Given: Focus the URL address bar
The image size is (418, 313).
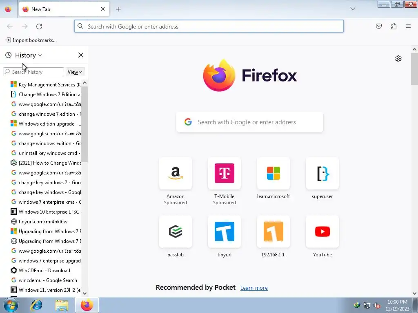Looking at the screenshot, I should (x=209, y=26).
